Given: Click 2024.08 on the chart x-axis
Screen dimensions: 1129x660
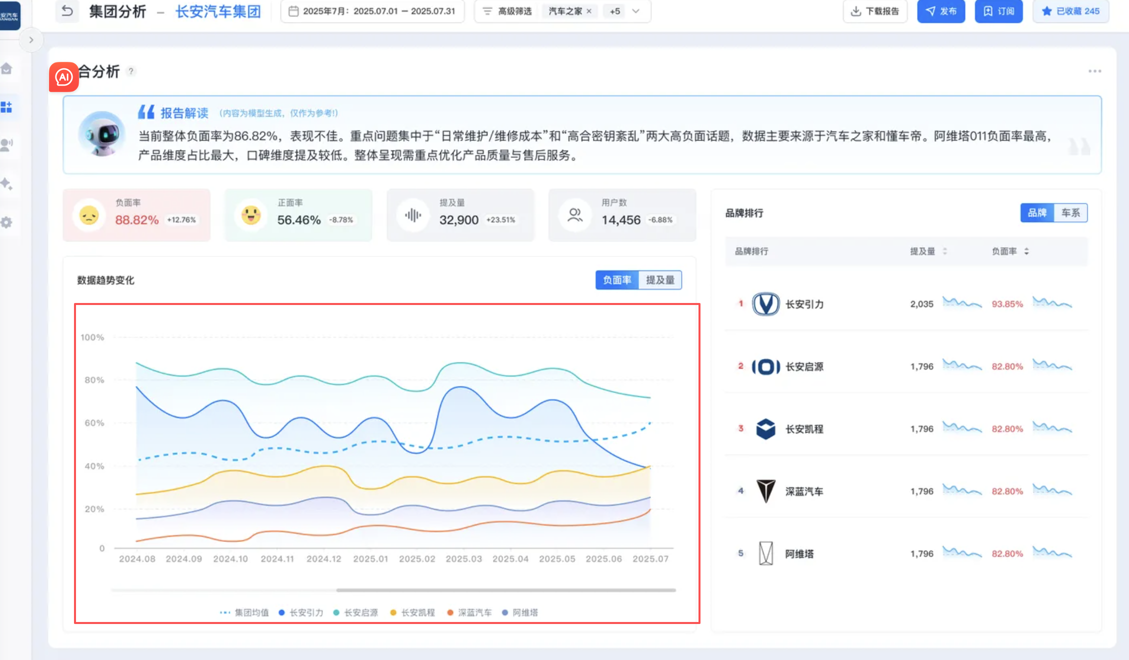Looking at the screenshot, I should tap(137, 559).
